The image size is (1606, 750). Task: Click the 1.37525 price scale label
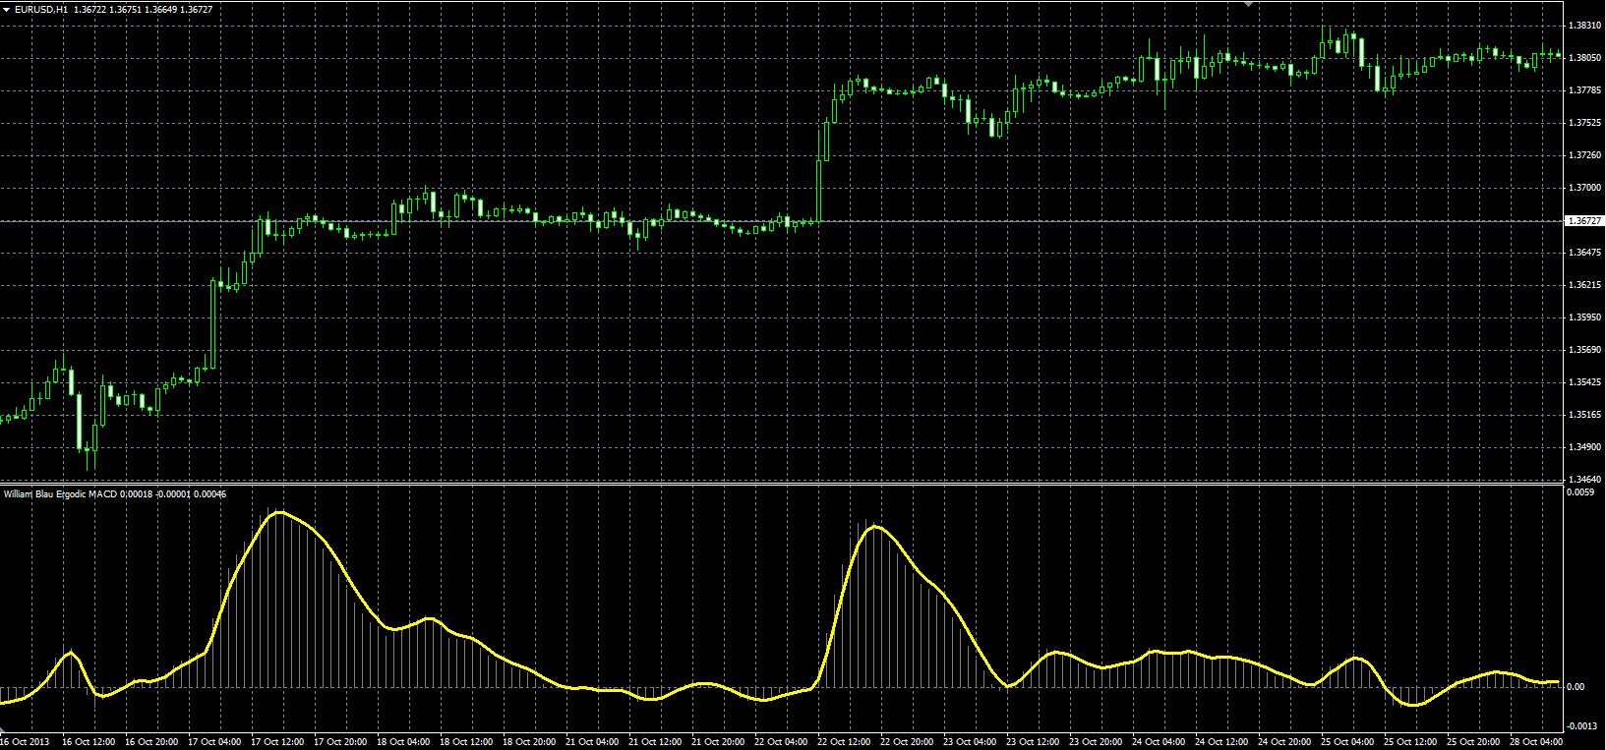(x=1585, y=123)
